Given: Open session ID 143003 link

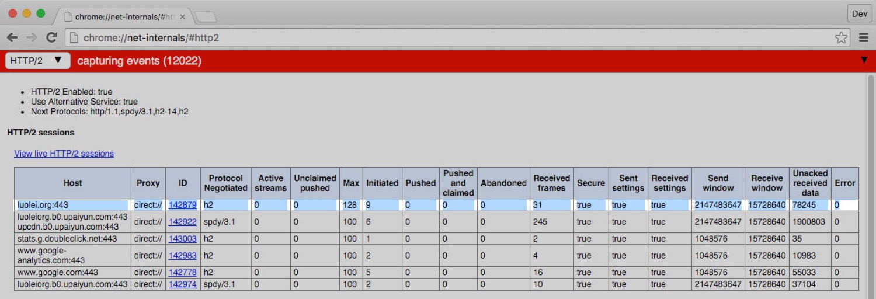Looking at the screenshot, I should 183,239.
